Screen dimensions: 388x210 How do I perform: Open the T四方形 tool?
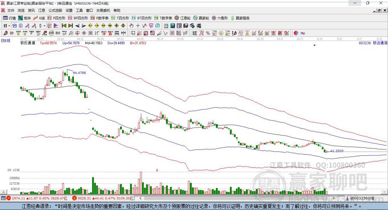[x=120, y=18]
